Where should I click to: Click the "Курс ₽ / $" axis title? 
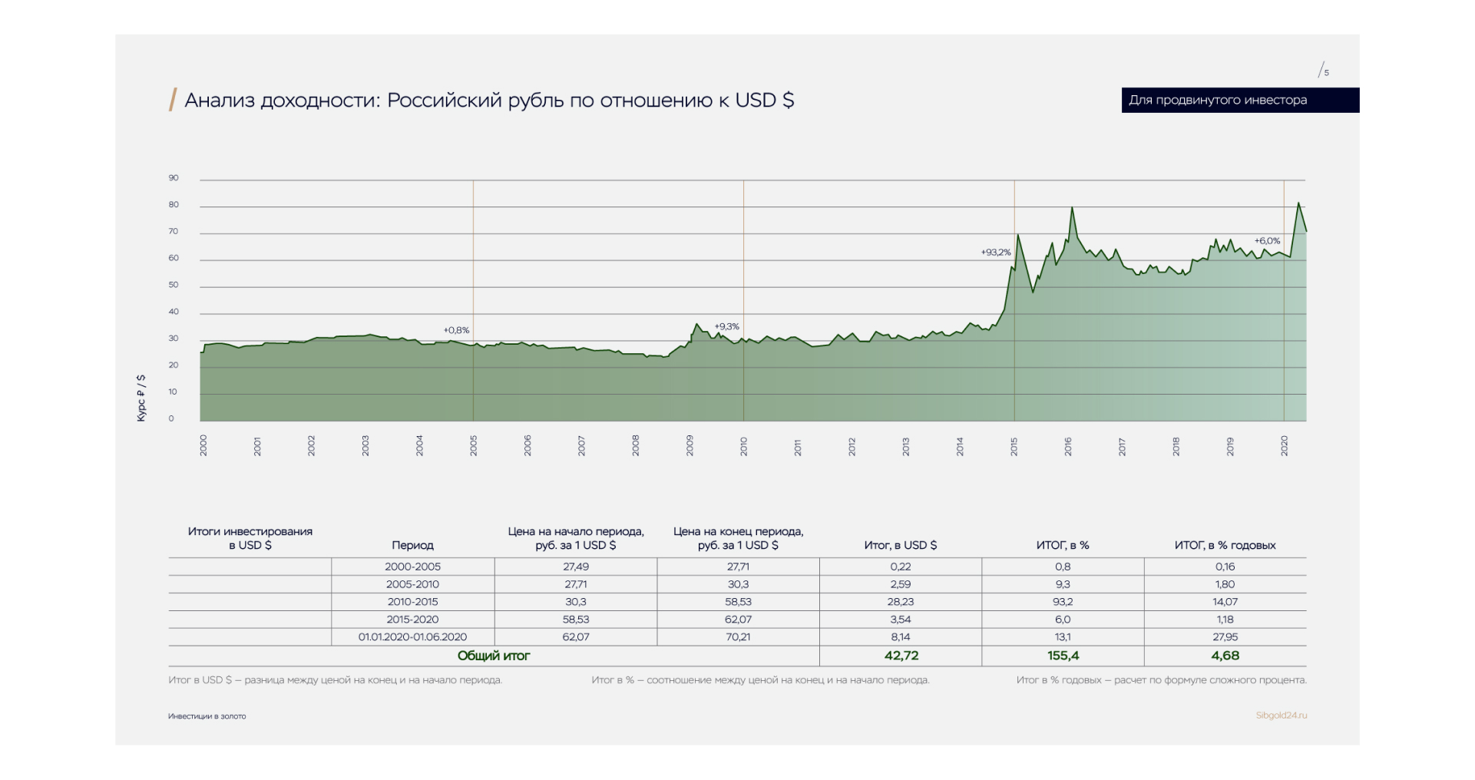click(x=141, y=398)
